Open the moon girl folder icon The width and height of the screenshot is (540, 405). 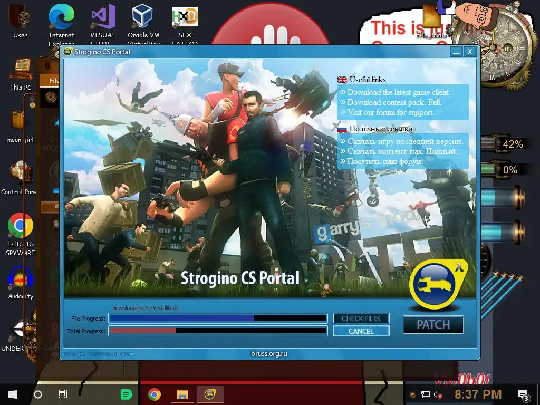[x=20, y=126]
